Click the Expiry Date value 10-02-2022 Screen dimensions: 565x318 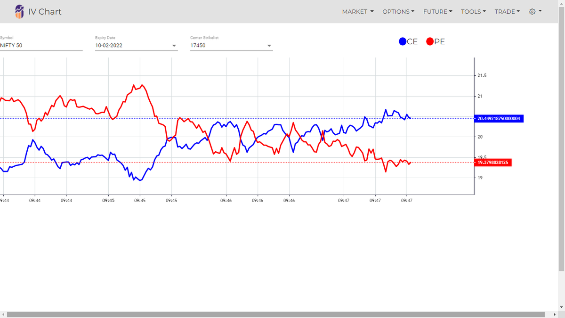point(109,46)
